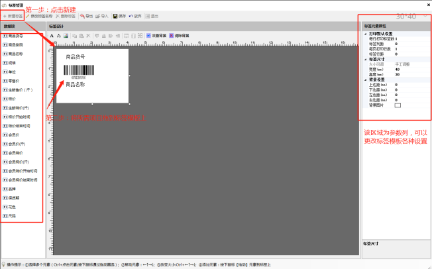Select the 花色 data field
The height and width of the screenshot is (269, 432).
10,207
